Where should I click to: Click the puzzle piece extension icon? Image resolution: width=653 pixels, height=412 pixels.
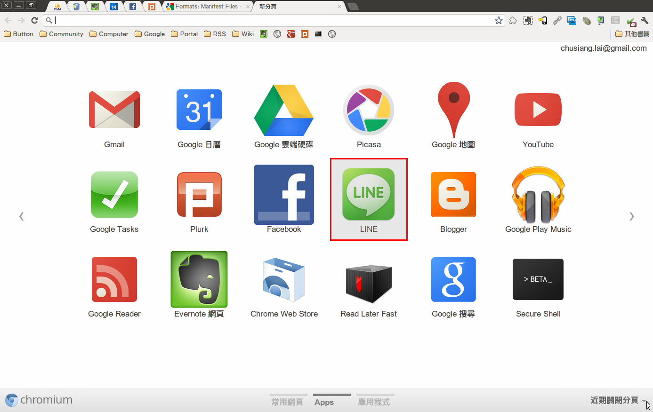click(513, 20)
